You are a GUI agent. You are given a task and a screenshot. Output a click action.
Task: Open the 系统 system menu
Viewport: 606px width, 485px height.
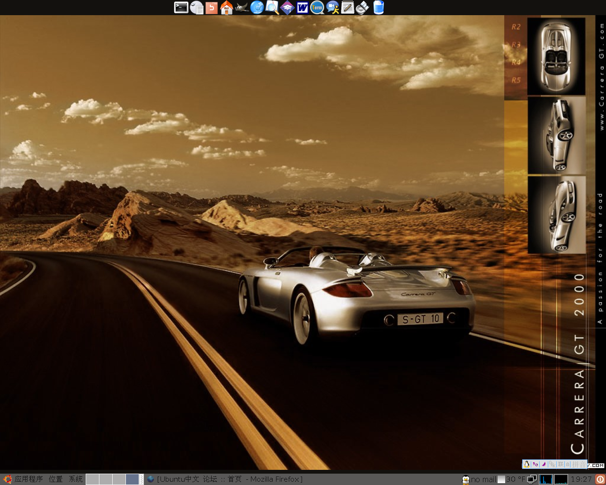tap(76, 479)
